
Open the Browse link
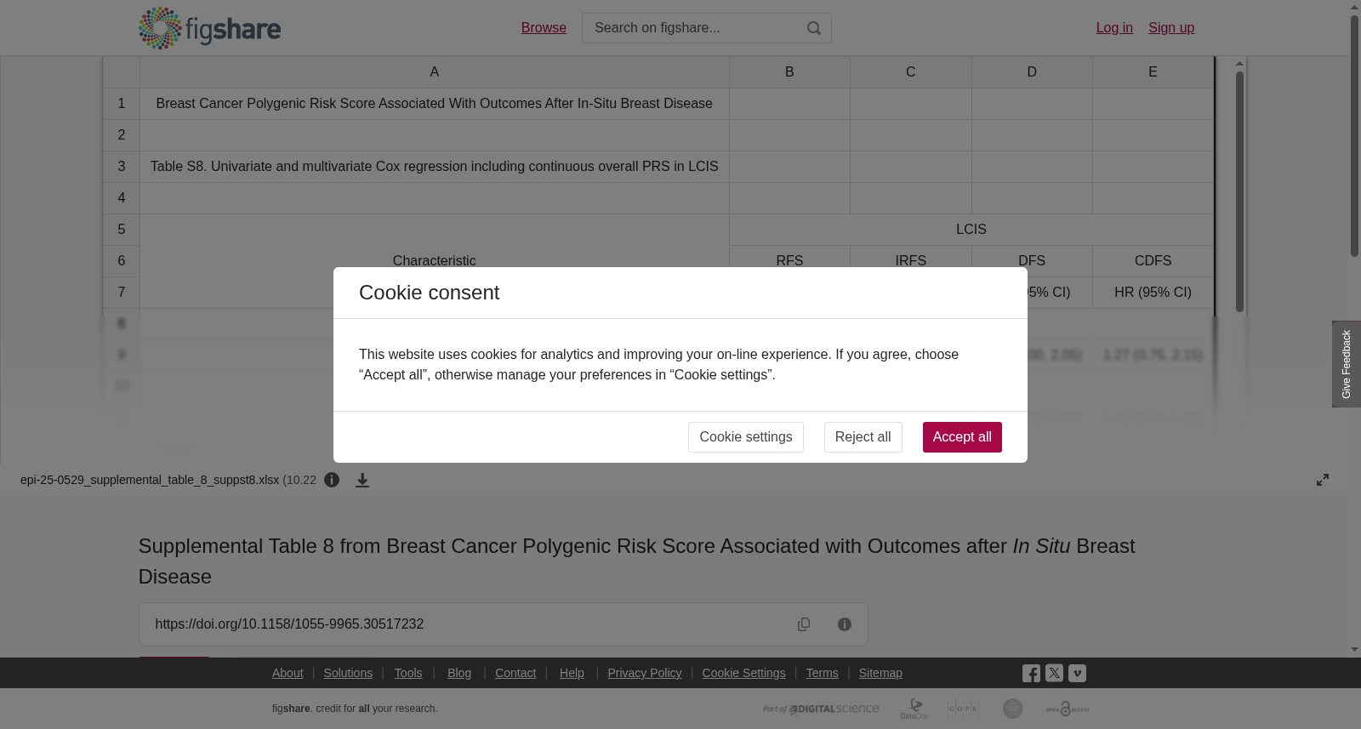point(544,28)
